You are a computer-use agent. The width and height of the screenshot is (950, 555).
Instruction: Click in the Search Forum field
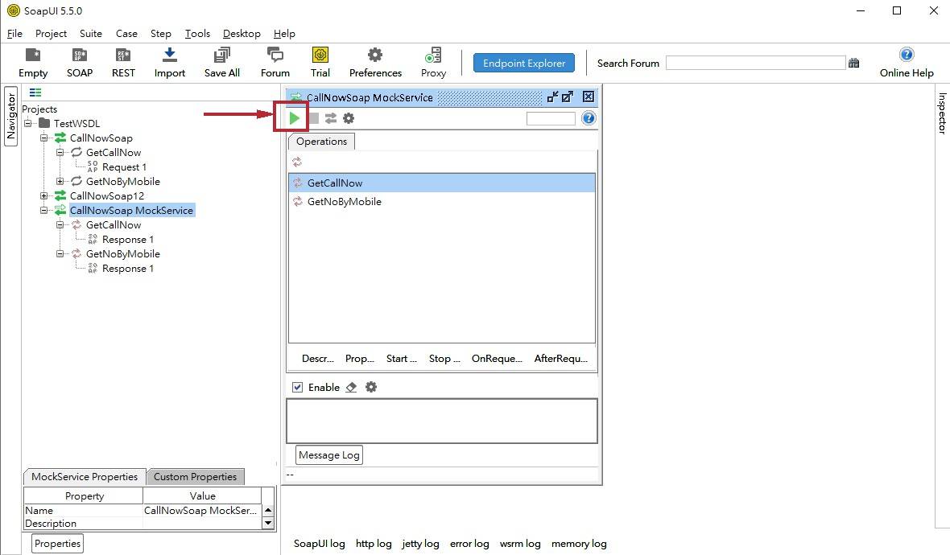click(755, 63)
